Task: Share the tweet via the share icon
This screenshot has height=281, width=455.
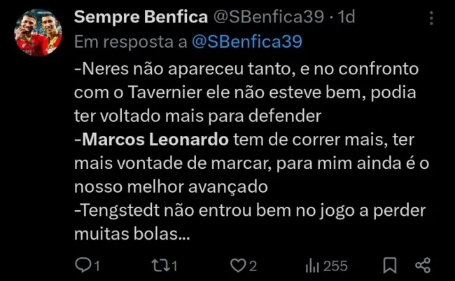Action: (x=423, y=266)
